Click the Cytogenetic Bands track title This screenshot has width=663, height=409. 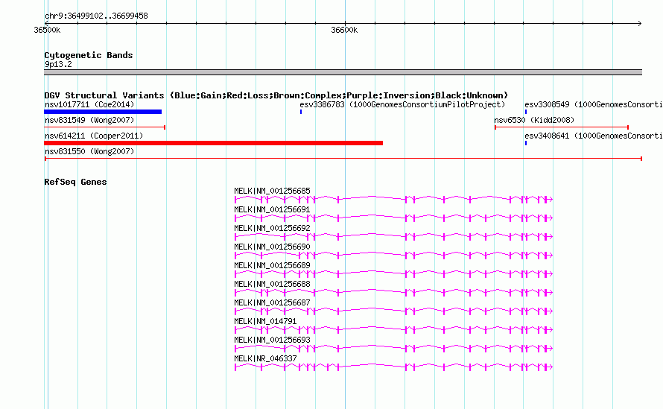89,55
